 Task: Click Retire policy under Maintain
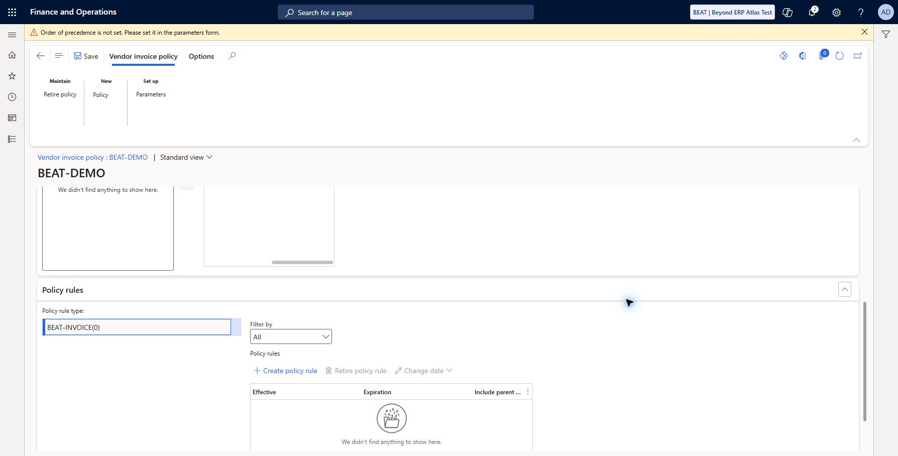pos(60,94)
